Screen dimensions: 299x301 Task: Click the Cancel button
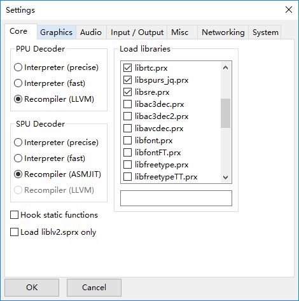[94, 288]
